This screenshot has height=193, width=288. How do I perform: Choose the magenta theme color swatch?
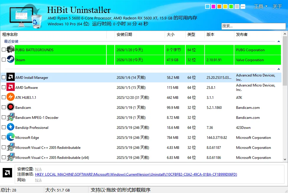[213, 6]
